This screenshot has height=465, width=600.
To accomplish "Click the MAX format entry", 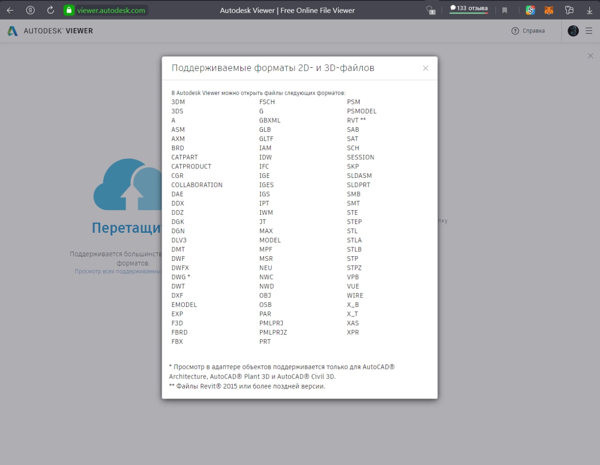I will (266, 231).
